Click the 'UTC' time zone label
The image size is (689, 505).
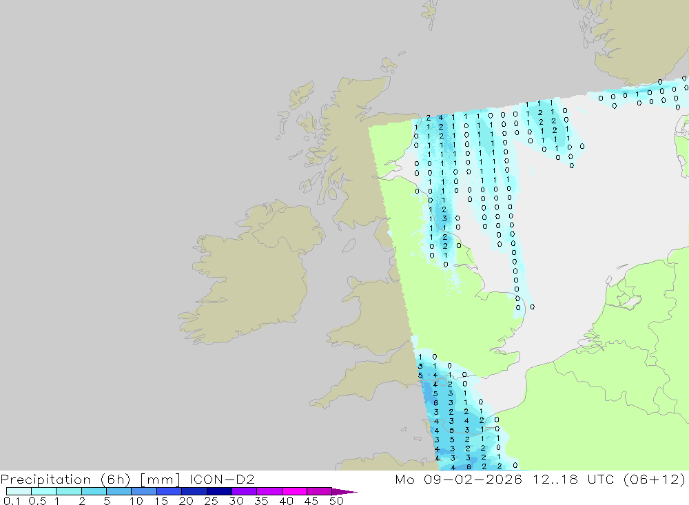click(601, 479)
